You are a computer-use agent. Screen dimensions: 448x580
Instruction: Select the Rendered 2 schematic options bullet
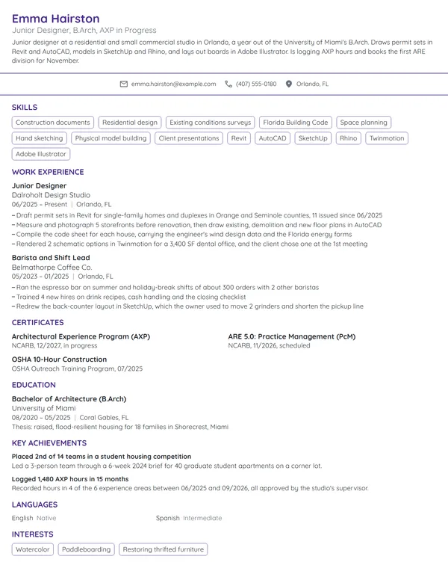190,244
